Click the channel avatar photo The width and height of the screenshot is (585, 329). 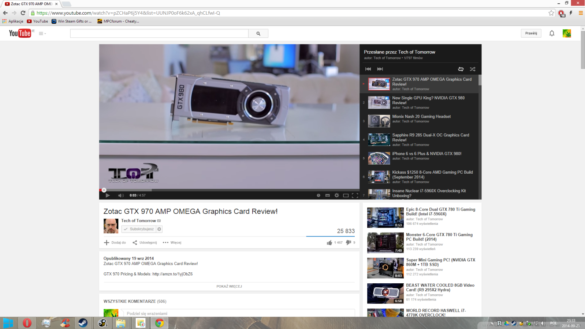click(111, 226)
